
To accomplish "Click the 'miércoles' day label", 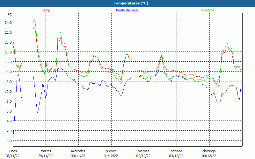I will tap(78, 151).
